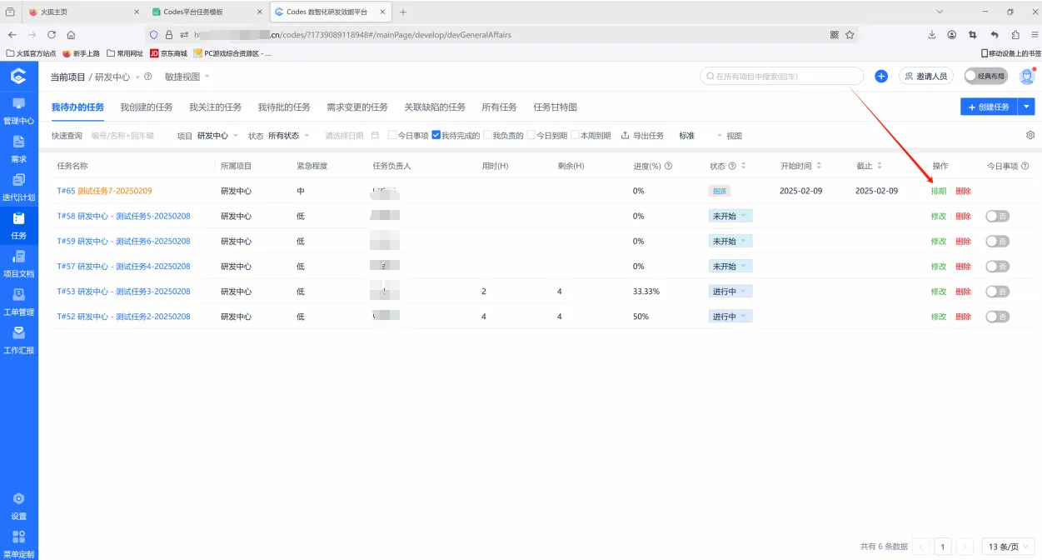Check the 今日到期 filter checkbox
1042x560 pixels.
[x=531, y=135]
